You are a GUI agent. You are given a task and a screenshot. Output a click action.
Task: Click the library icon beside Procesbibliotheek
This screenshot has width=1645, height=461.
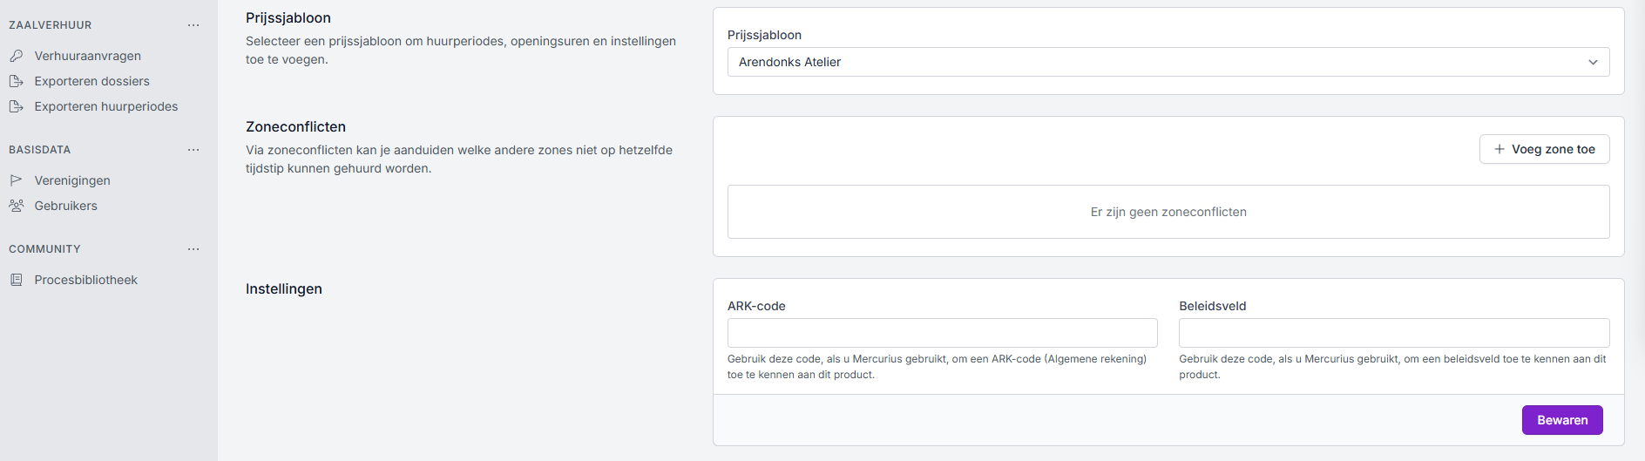point(16,280)
